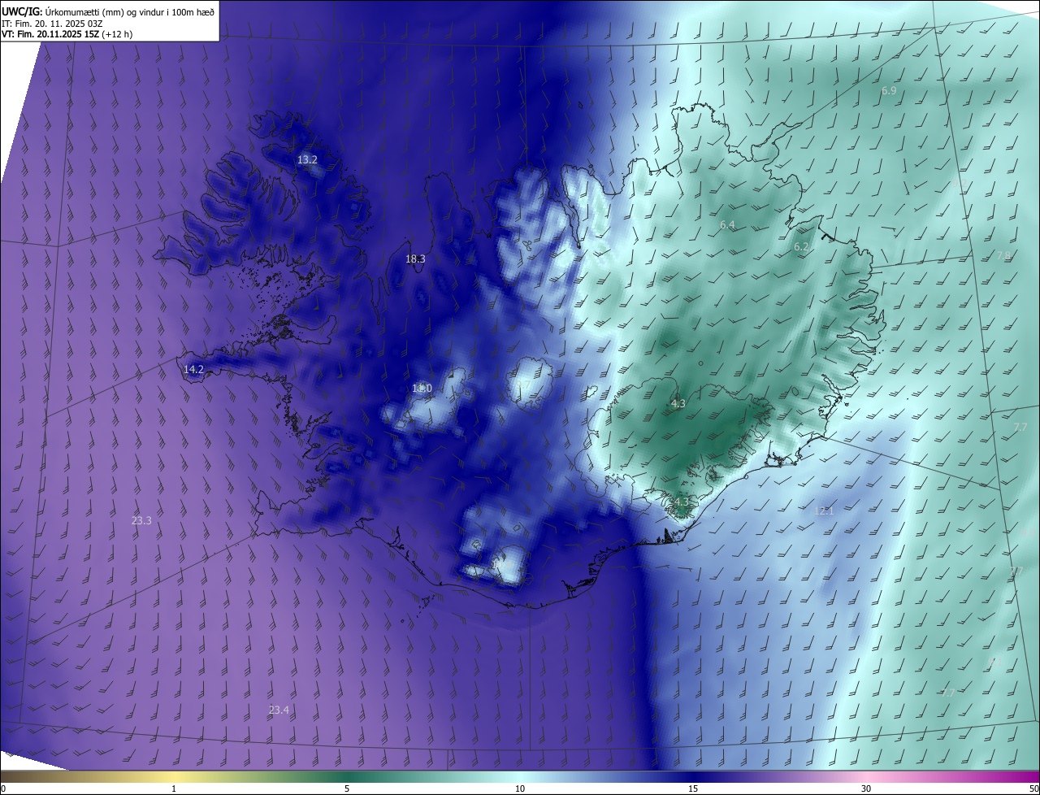Click the 10 tick label on the color scale

[520, 788]
